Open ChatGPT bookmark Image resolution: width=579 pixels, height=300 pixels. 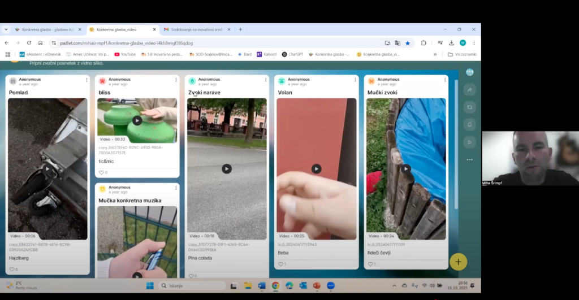(x=292, y=54)
